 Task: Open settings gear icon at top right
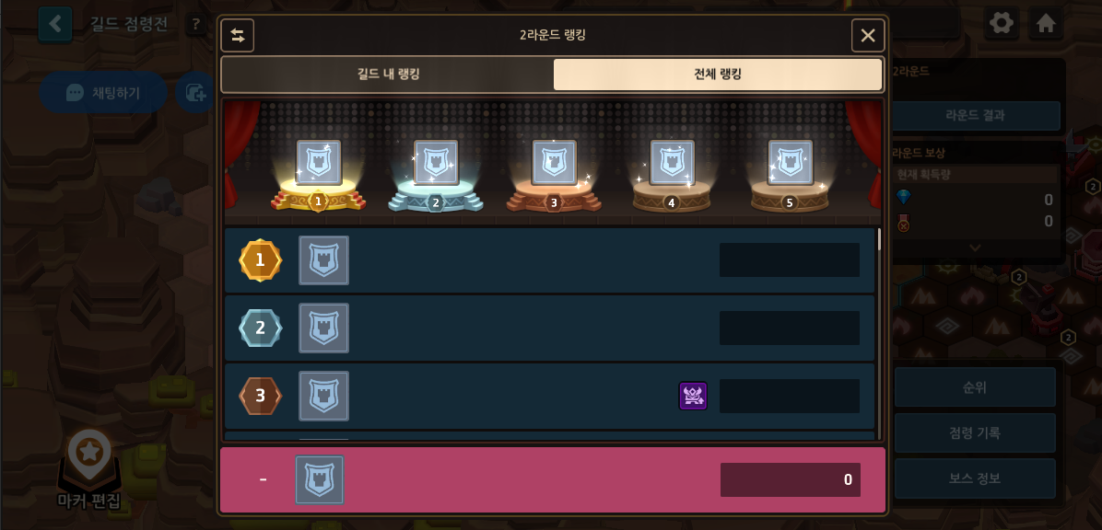pyautogui.click(x=1001, y=23)
